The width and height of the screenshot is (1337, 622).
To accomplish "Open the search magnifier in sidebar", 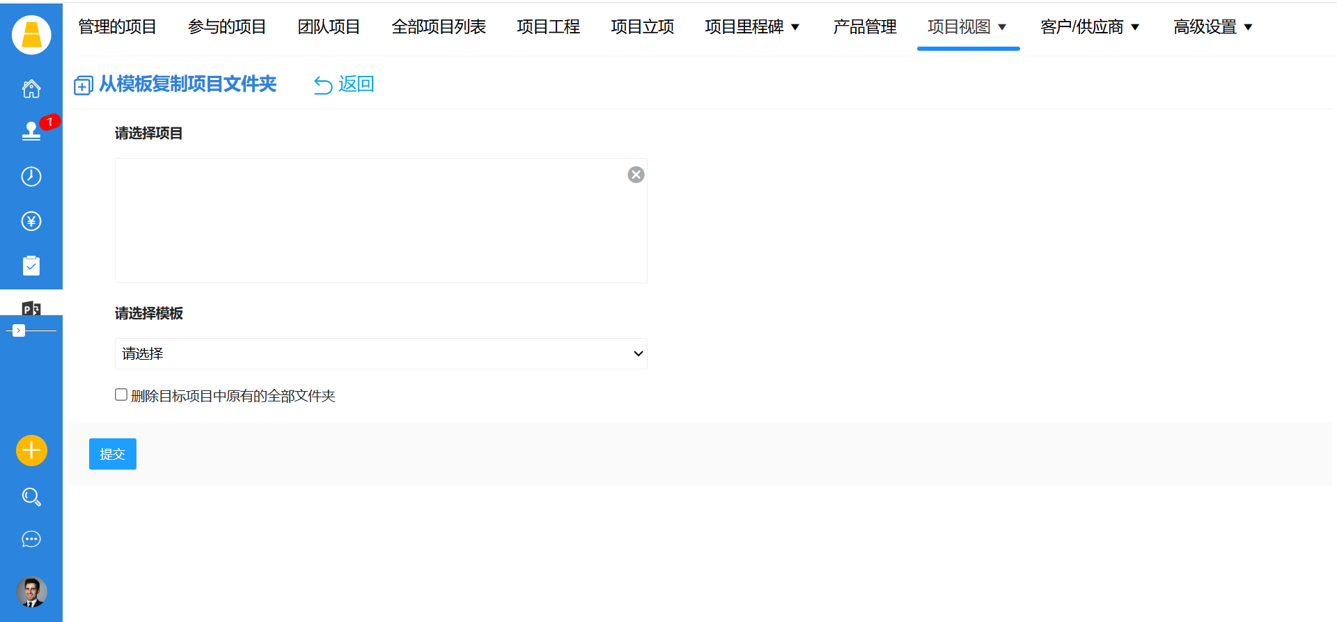I will pyautogui.click(x=31, y=497).
